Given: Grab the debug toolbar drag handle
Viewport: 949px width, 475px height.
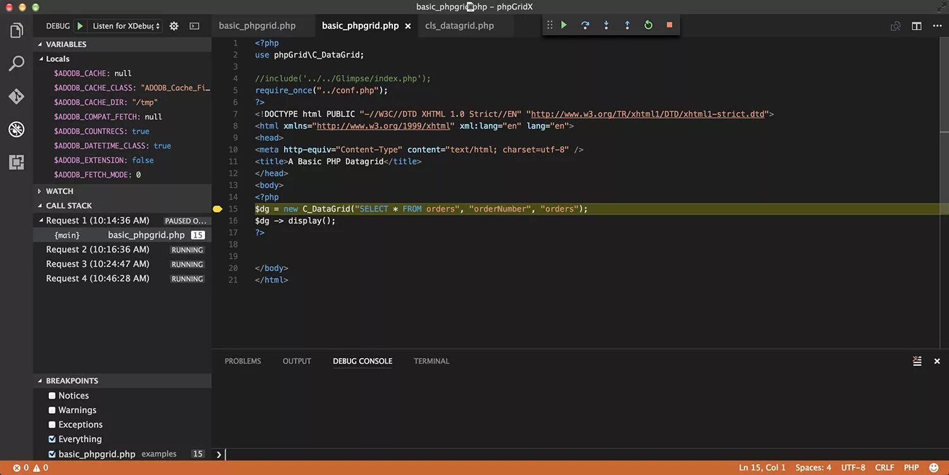Looking at the screenshot, I should click(x=549, y=25).
